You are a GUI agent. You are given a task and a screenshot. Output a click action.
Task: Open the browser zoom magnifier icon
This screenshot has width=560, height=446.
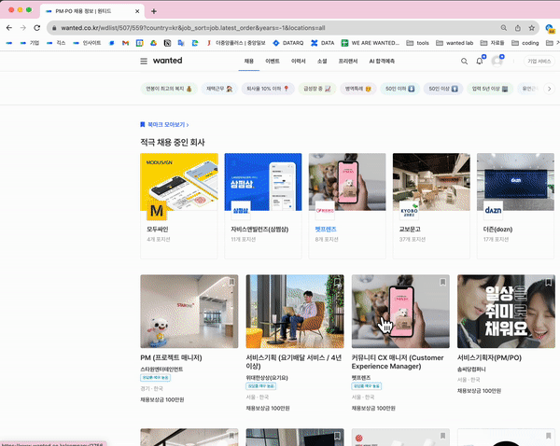[504, 28]
